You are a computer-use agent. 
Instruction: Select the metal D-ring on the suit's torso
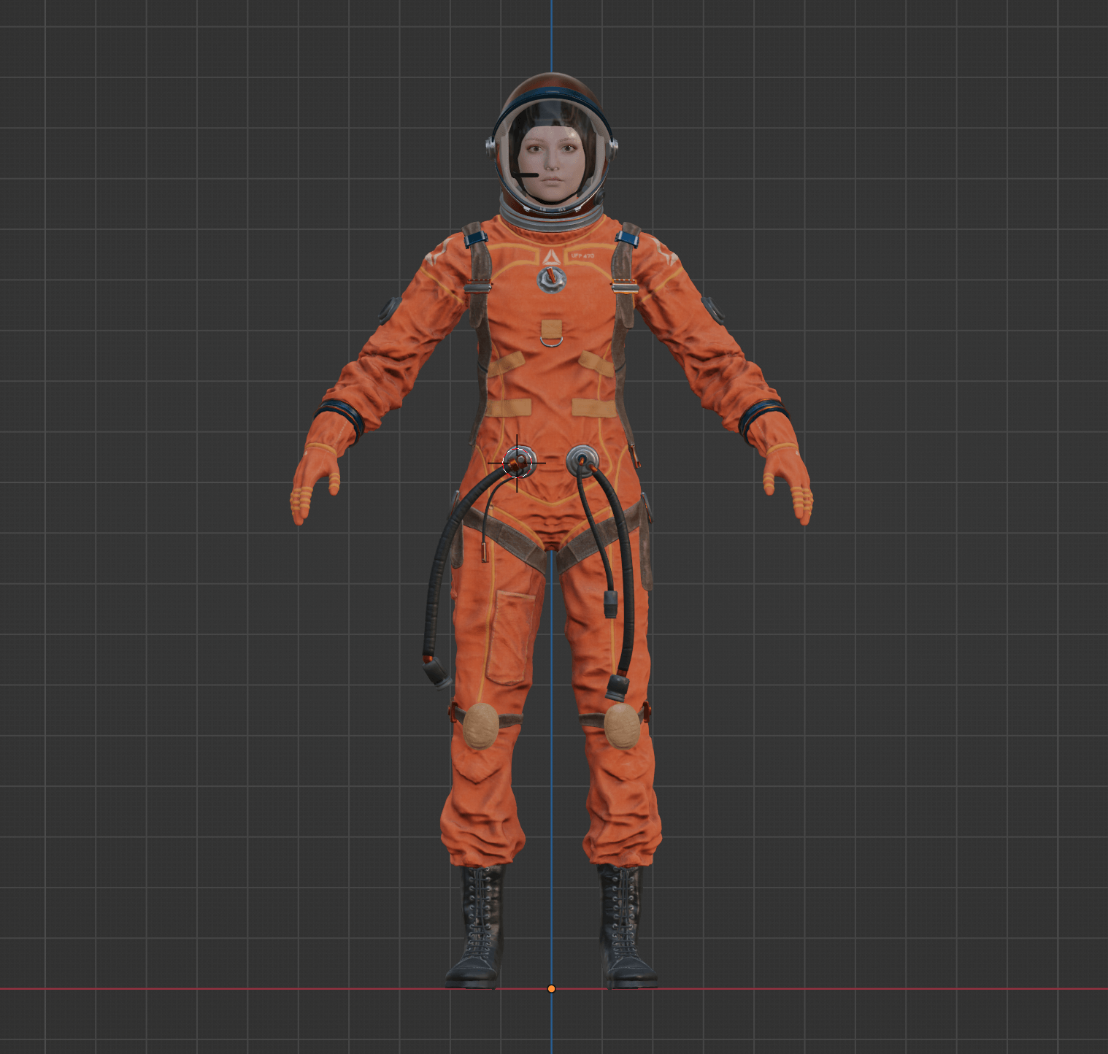pos(552,338)
